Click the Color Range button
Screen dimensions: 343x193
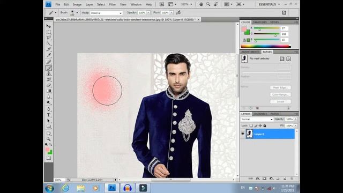pos(280,94)
